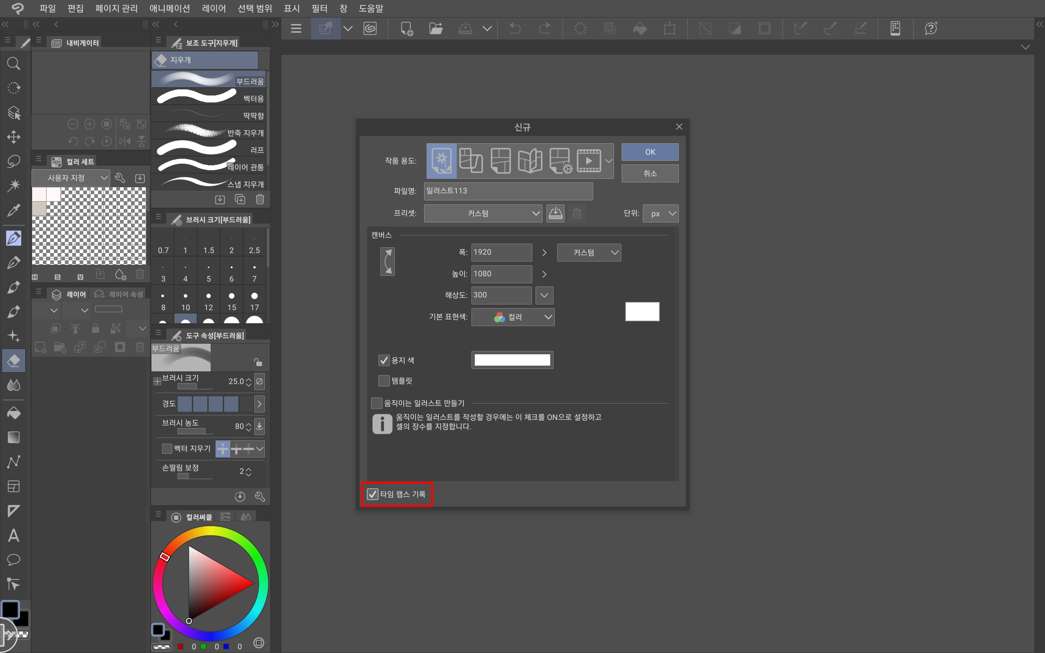
Task: Close the 신규 dialog
Action: [x=679, y=127]
